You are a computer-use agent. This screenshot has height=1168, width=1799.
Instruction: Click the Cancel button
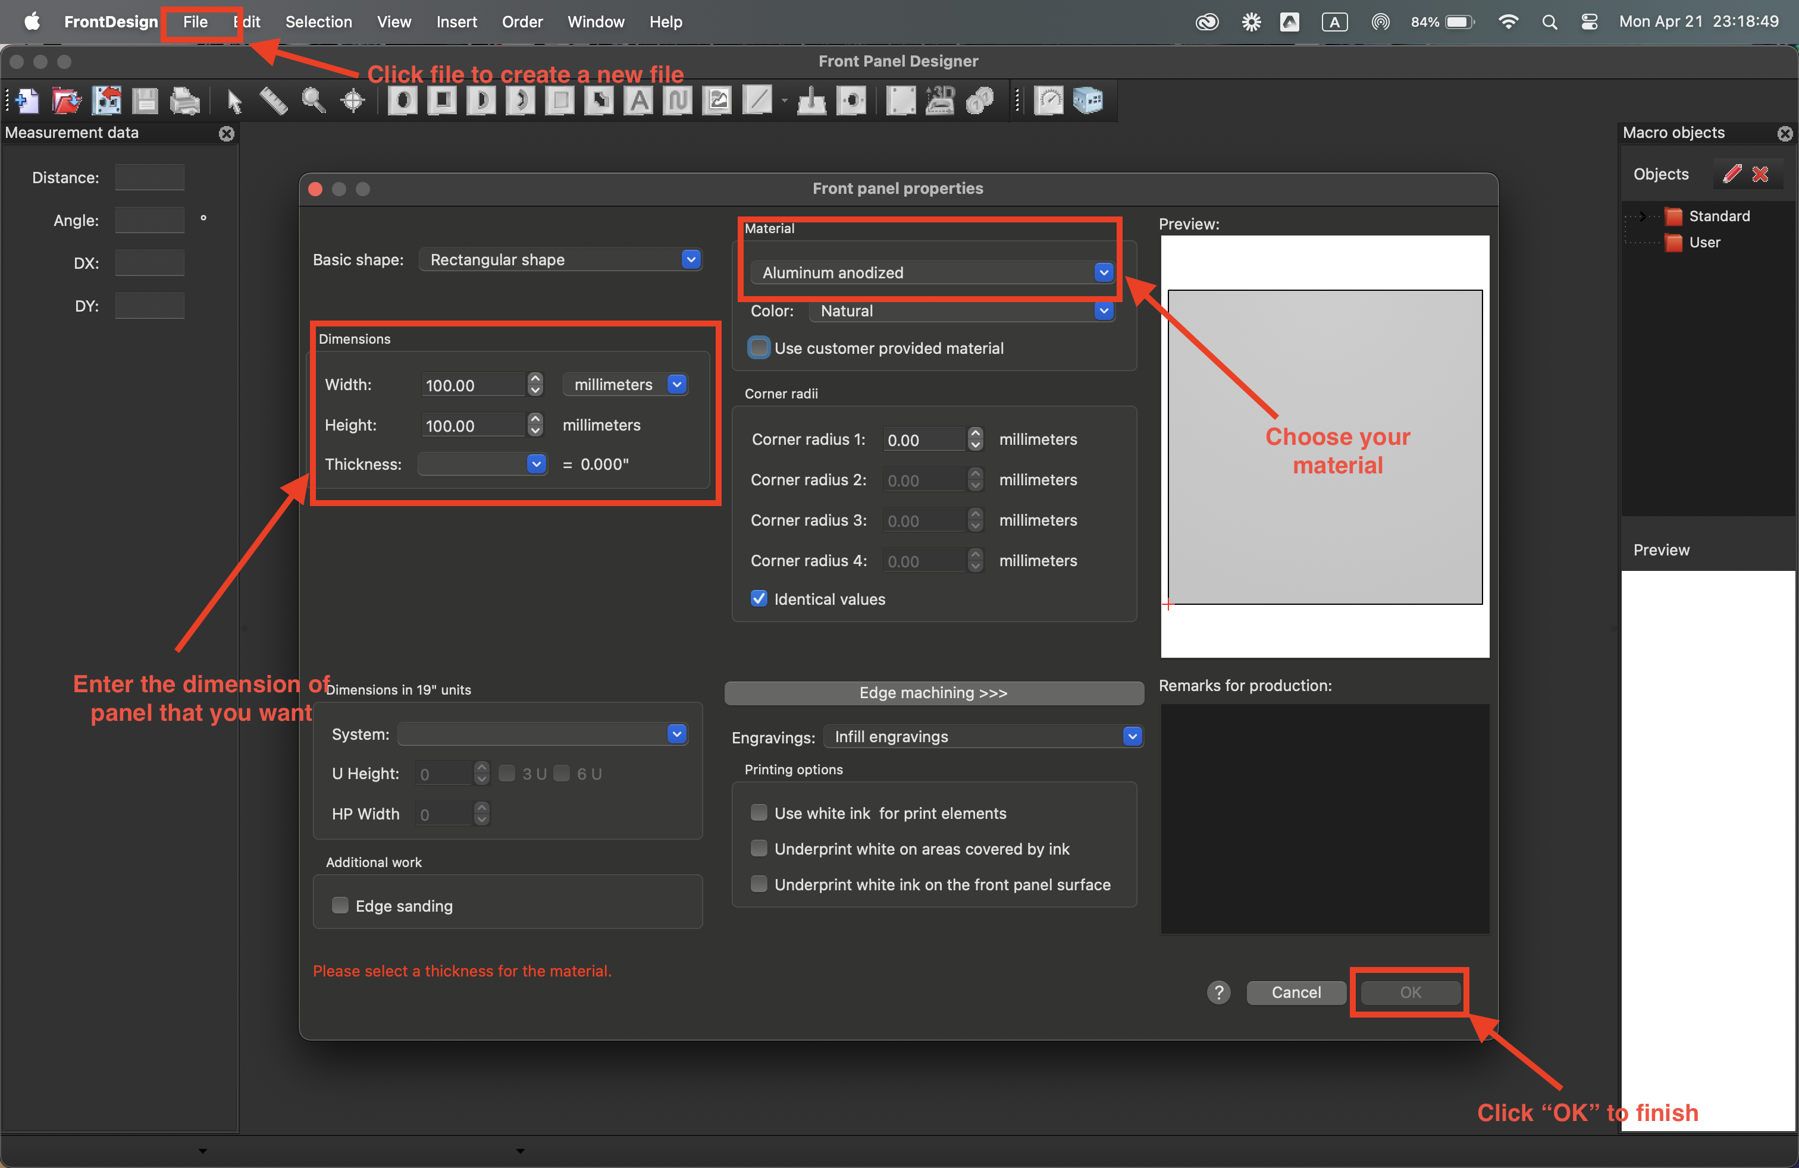pyautogui.click(x=1296, y=992)
